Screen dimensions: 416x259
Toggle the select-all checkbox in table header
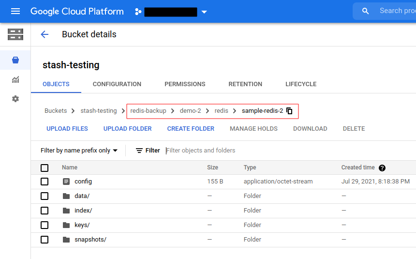45,168
